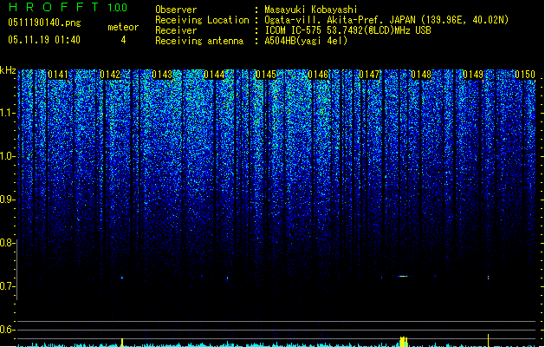
Task: Click the meteor count label
Action: coord(123,27)
